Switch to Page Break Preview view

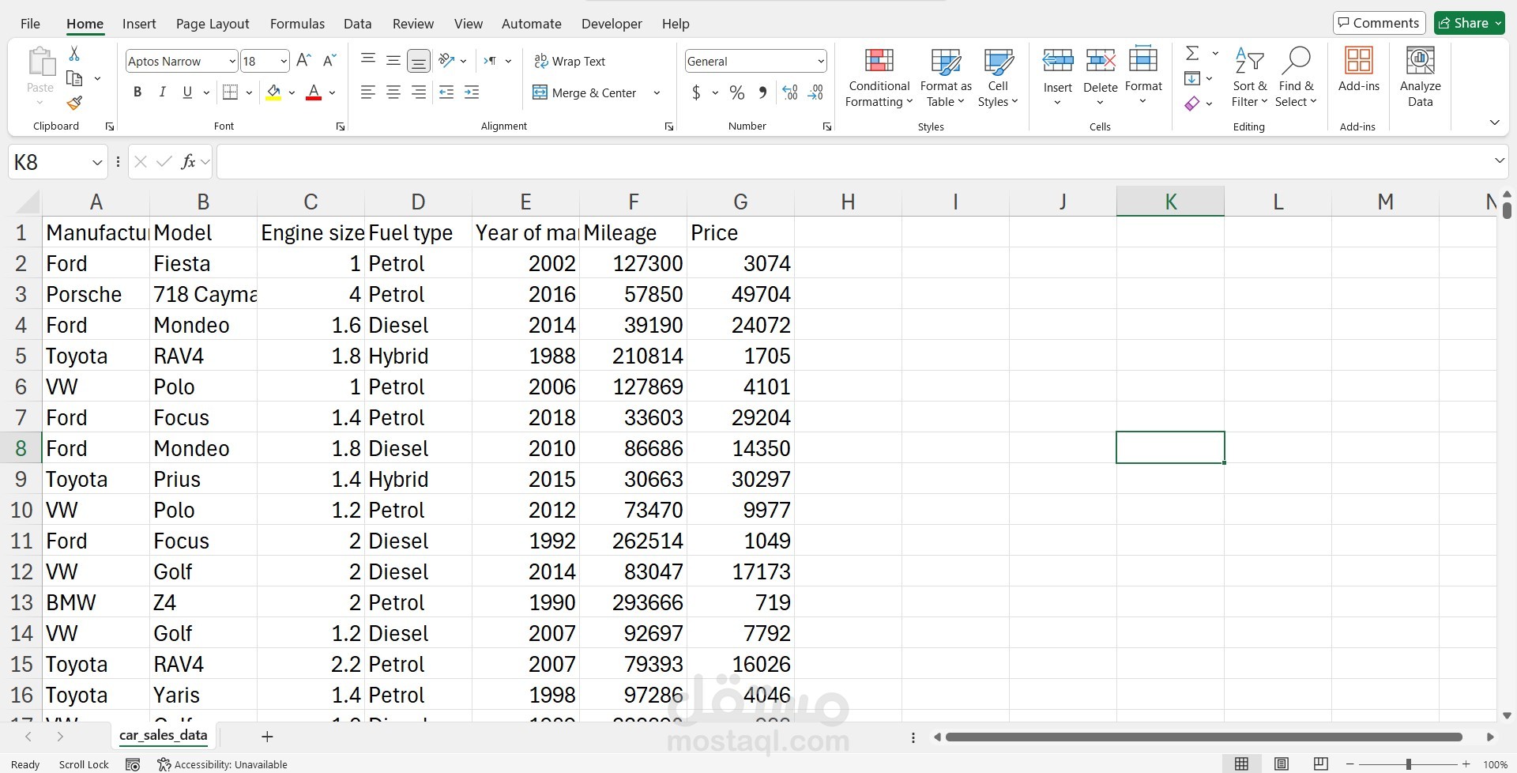(1320, 764)
